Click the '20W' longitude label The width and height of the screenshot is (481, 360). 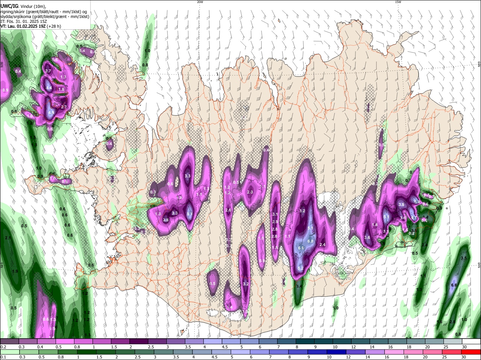(200, 2)
